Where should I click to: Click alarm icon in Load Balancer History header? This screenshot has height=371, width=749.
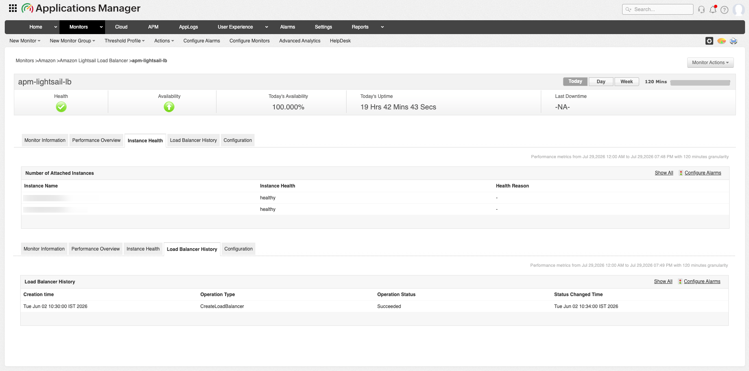680,281
